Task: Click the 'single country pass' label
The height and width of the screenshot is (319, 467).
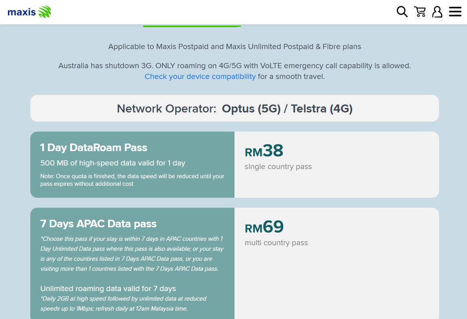Action: point(278,167)
